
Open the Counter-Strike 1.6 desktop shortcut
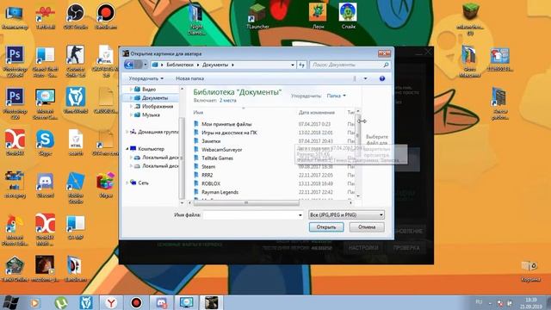click(75, 60)
